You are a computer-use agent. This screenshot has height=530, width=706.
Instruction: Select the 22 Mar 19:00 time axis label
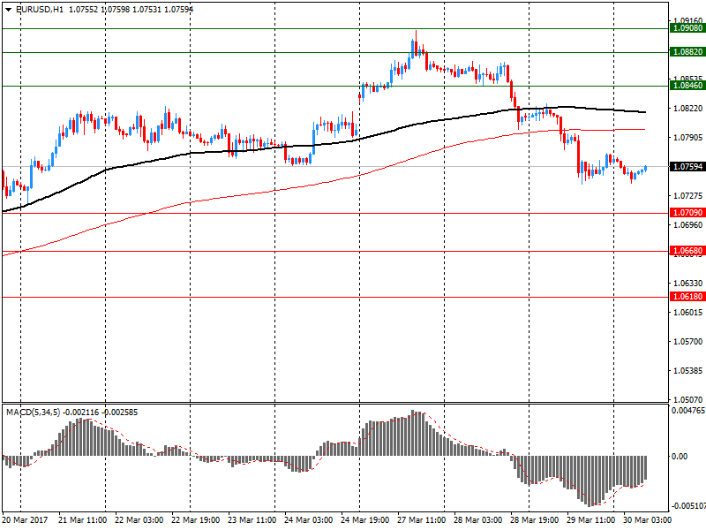click(x=196, y=520)
